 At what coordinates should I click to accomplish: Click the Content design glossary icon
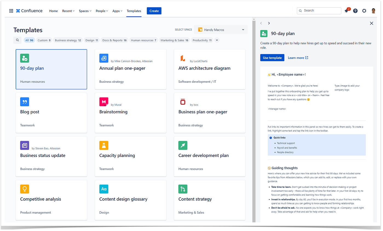pyautogui.click(x=104, y=189)
